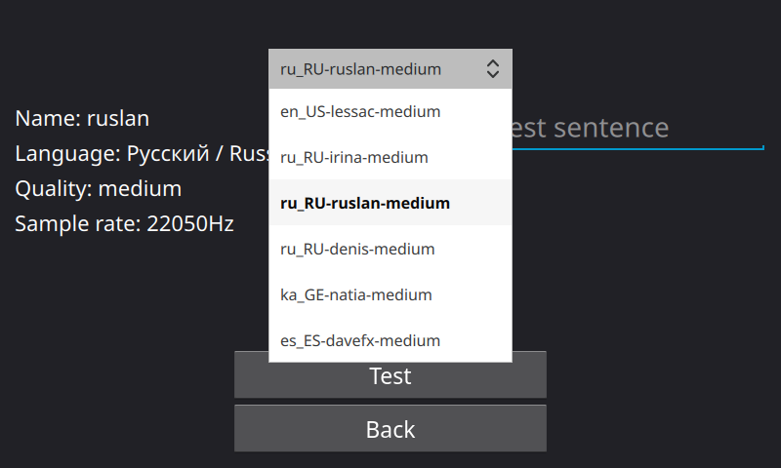Switch voice to the English lessac model
Viewport: 781px width, 468px height.
coord(390,111)
